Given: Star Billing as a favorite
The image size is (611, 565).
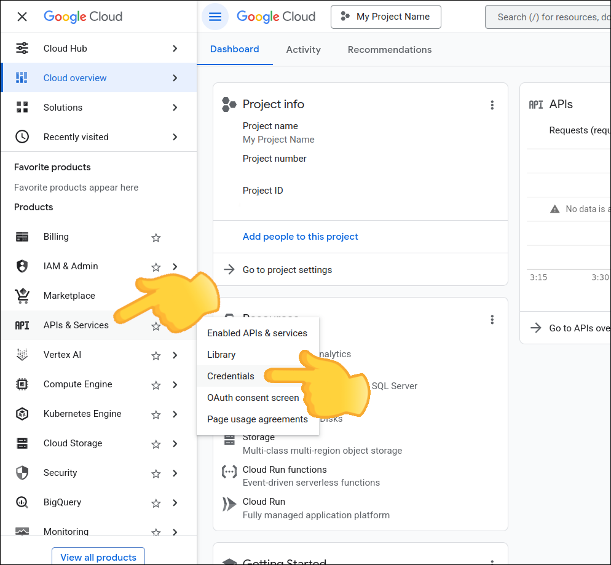Looking at the screenshot, I should tap(156, 237).
